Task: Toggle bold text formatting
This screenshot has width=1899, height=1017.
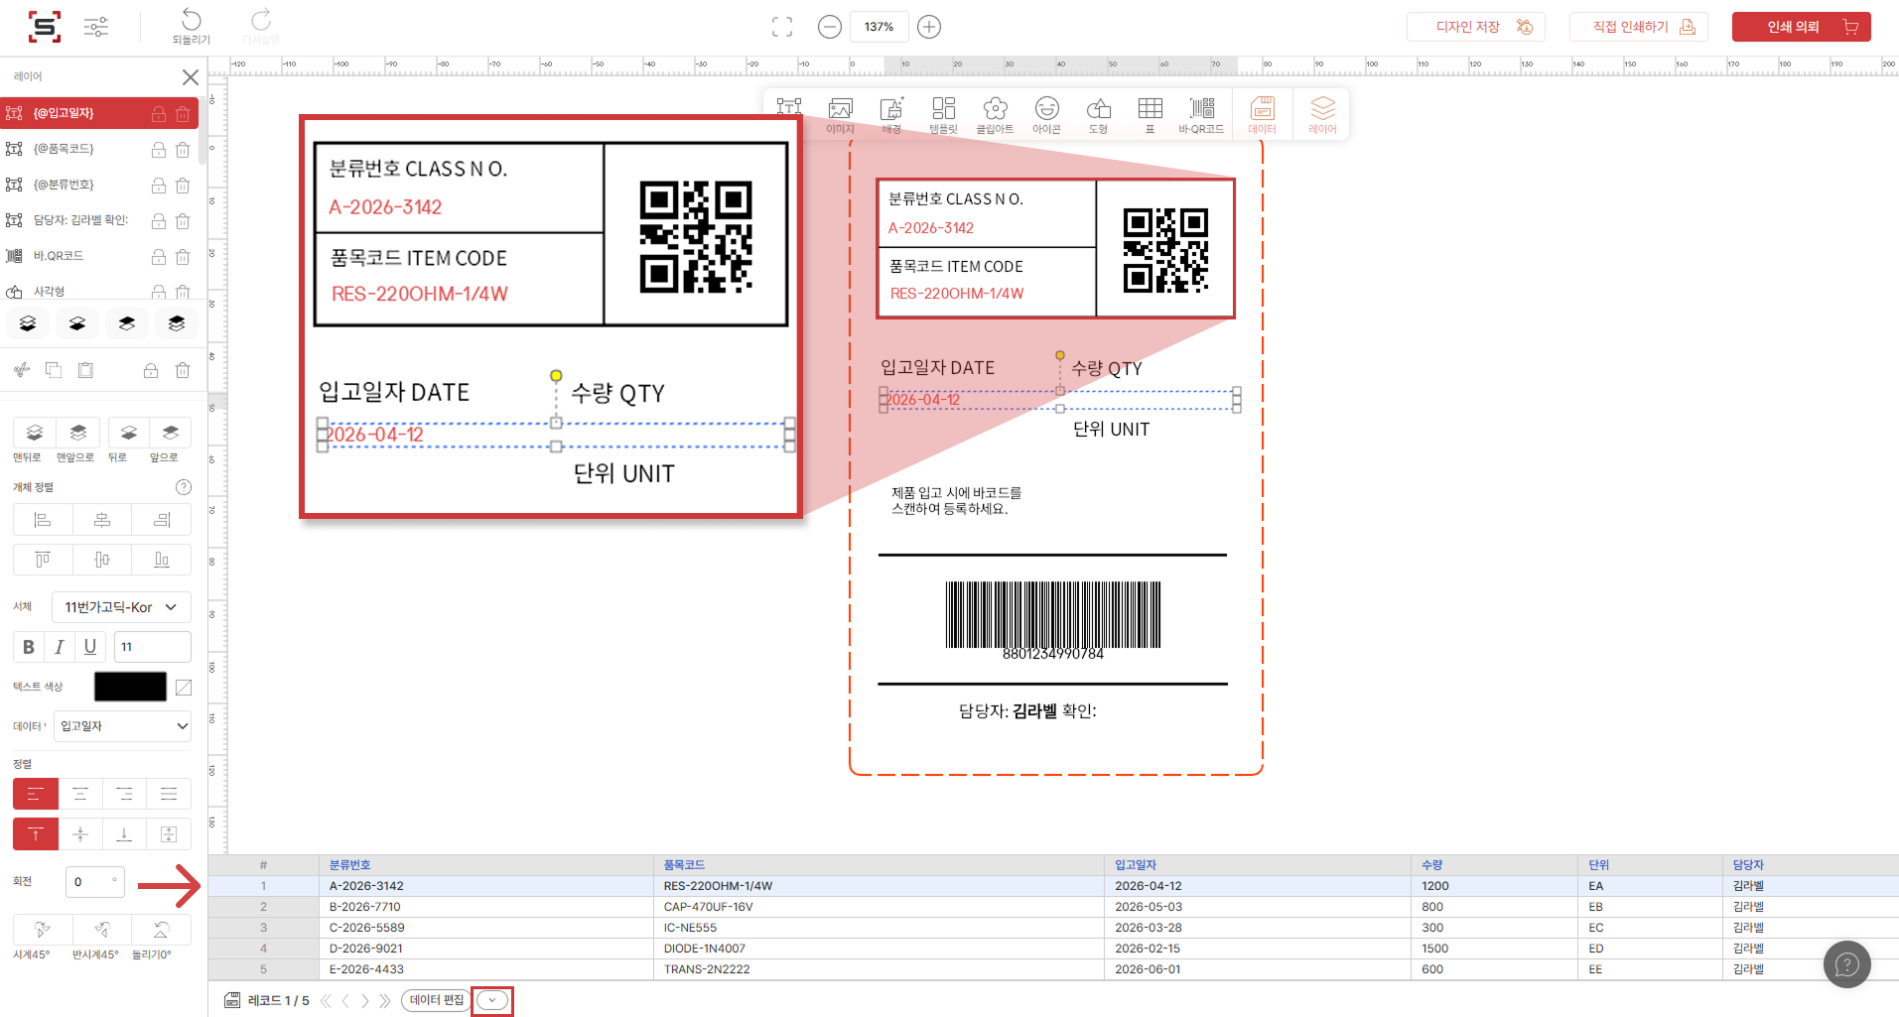Action: [29, 647]
